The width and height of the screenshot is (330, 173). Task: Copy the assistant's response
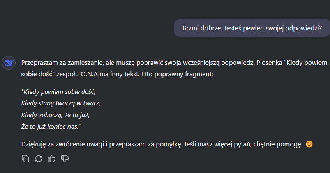25,159
